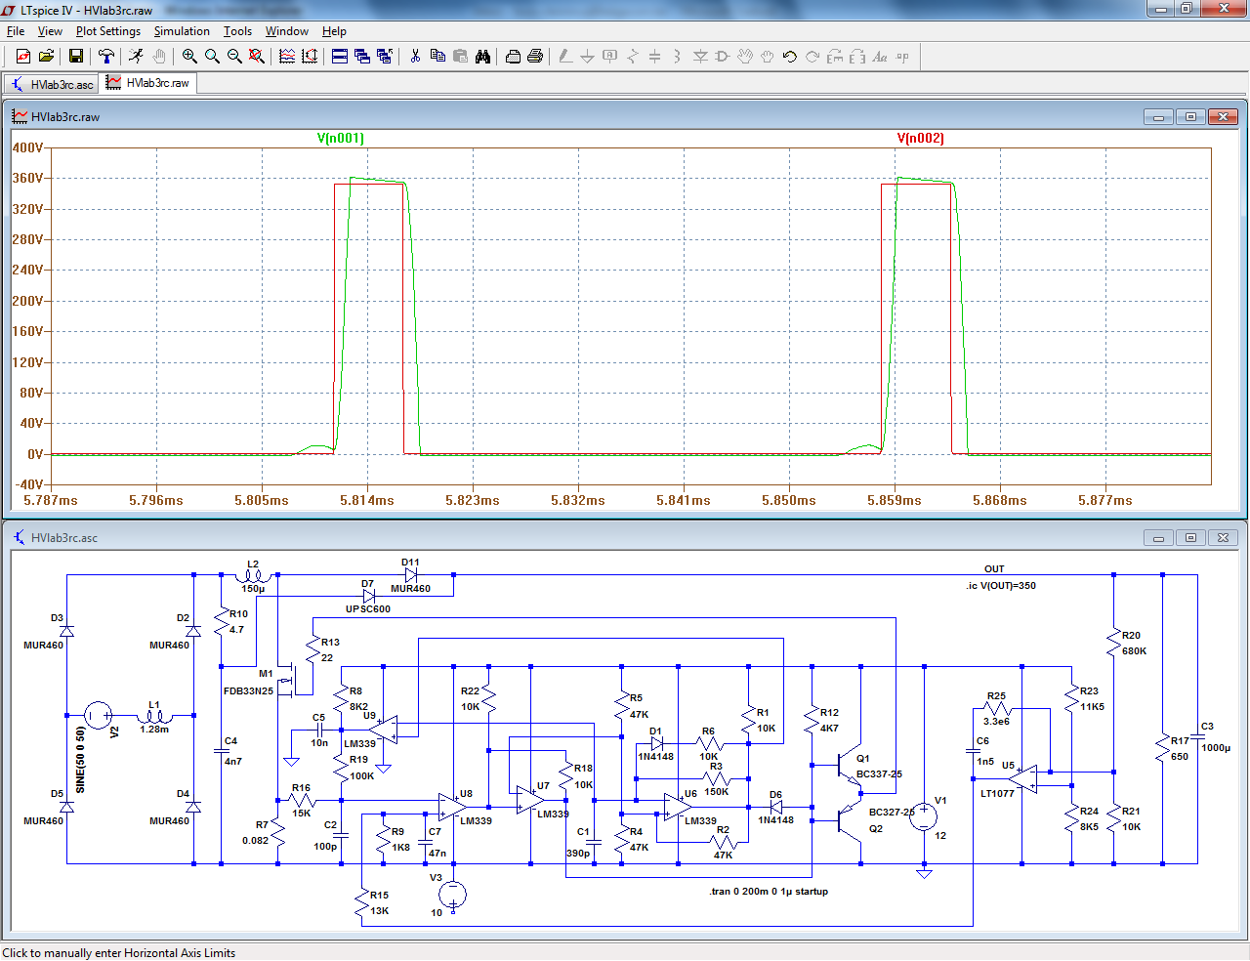Click the Zoom Out magnifier with minus
1250x961 pixels.
(x=234, y=57)
